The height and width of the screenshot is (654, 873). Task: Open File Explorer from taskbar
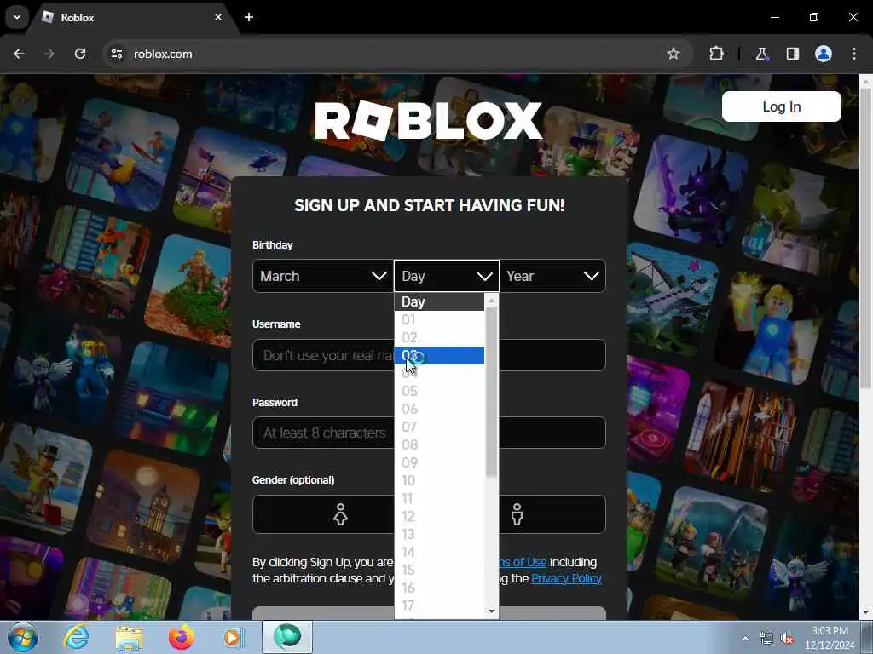point(129,637)
